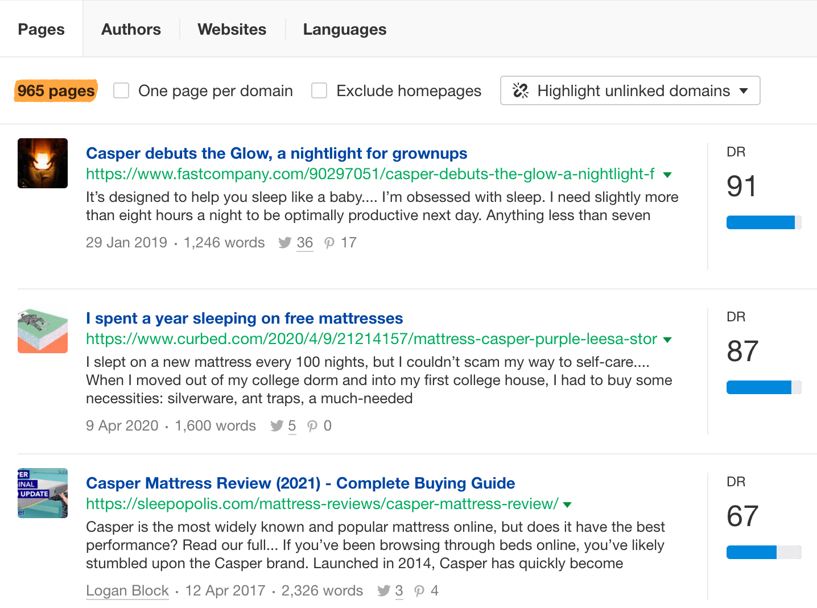This screenshot has height=608, width=817.
Task: Click the Pinterest icon on the Sleepopolis result
Action: coord(419,591)
